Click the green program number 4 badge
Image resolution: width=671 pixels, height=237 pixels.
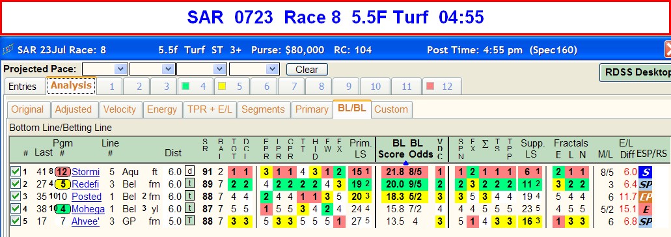[x=62, y=209]
